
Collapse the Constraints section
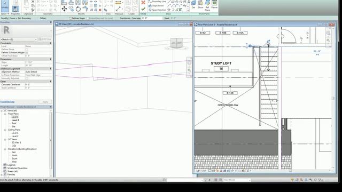coord(51,43)
